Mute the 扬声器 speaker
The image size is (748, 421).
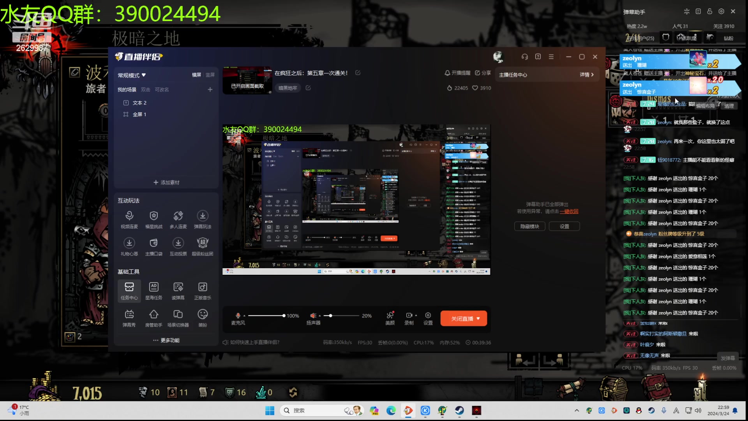pos(313,315)
